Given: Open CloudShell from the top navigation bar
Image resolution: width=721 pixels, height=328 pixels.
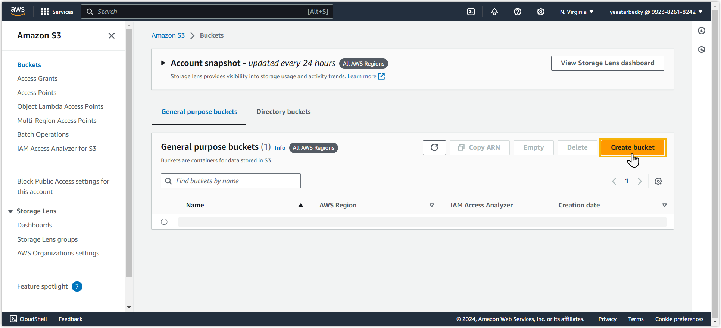Looking at the screenshot, I should point(471,12).
